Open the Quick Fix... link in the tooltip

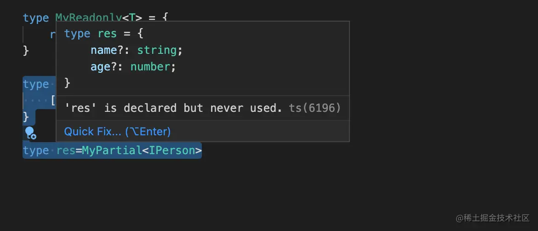tap(117, 132)
